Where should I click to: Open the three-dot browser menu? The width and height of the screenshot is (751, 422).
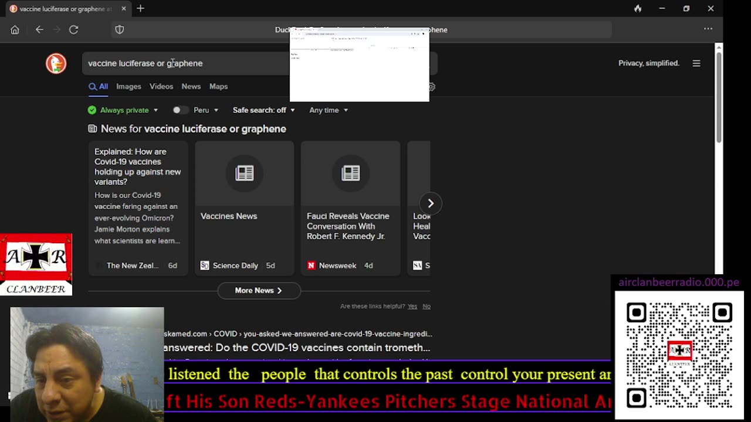[708, 29]
